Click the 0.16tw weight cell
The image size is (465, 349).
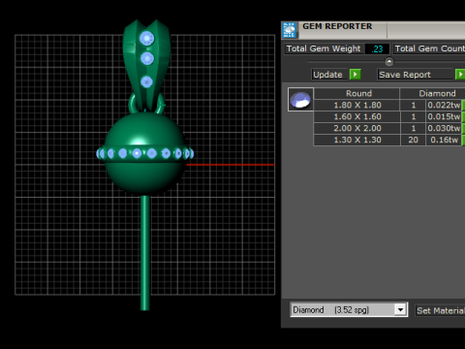click(444, 140)
